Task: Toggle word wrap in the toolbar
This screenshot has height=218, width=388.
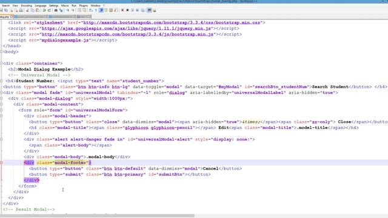Action: pos(91,10)
